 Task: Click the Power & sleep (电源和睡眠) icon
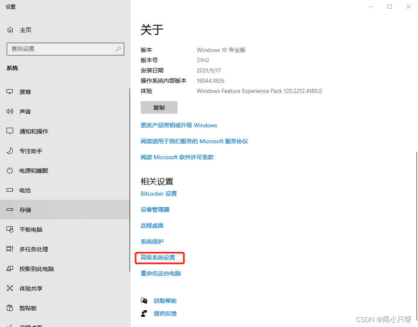(9, 170)
